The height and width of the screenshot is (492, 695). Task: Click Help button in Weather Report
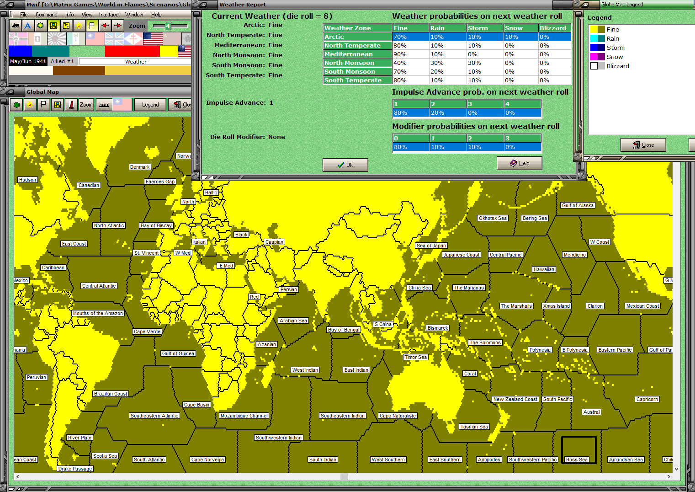click(x=519, y=163)
